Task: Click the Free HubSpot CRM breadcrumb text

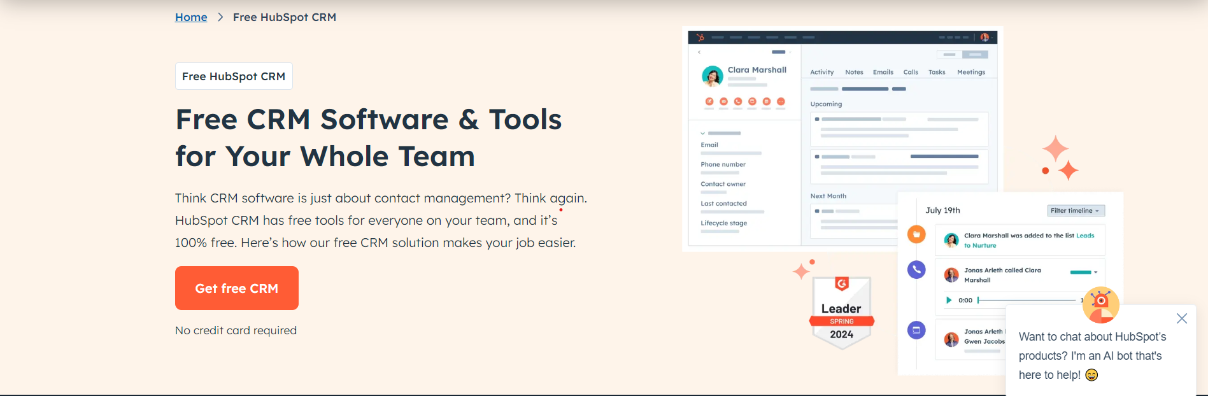Action: [x=285, y=17]
